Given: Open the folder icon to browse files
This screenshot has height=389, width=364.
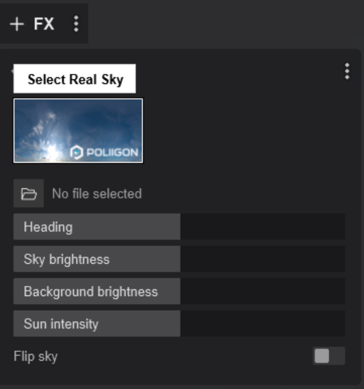Looking at the screenshot, I should click(29, 194).
